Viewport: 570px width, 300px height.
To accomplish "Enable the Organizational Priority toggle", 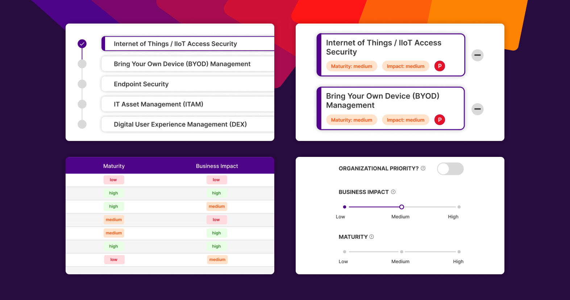I will click(x=450, y=169).
